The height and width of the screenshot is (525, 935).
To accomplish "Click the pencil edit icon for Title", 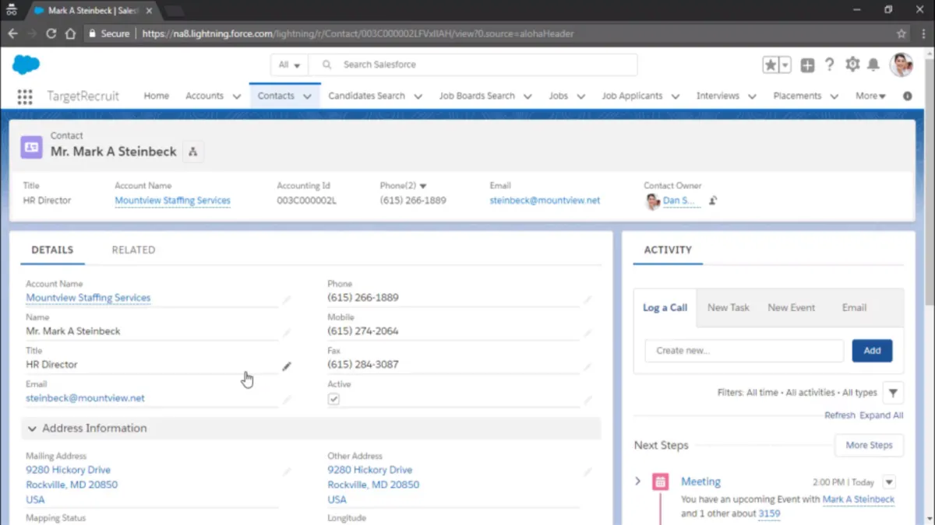I will click(287, 366).
